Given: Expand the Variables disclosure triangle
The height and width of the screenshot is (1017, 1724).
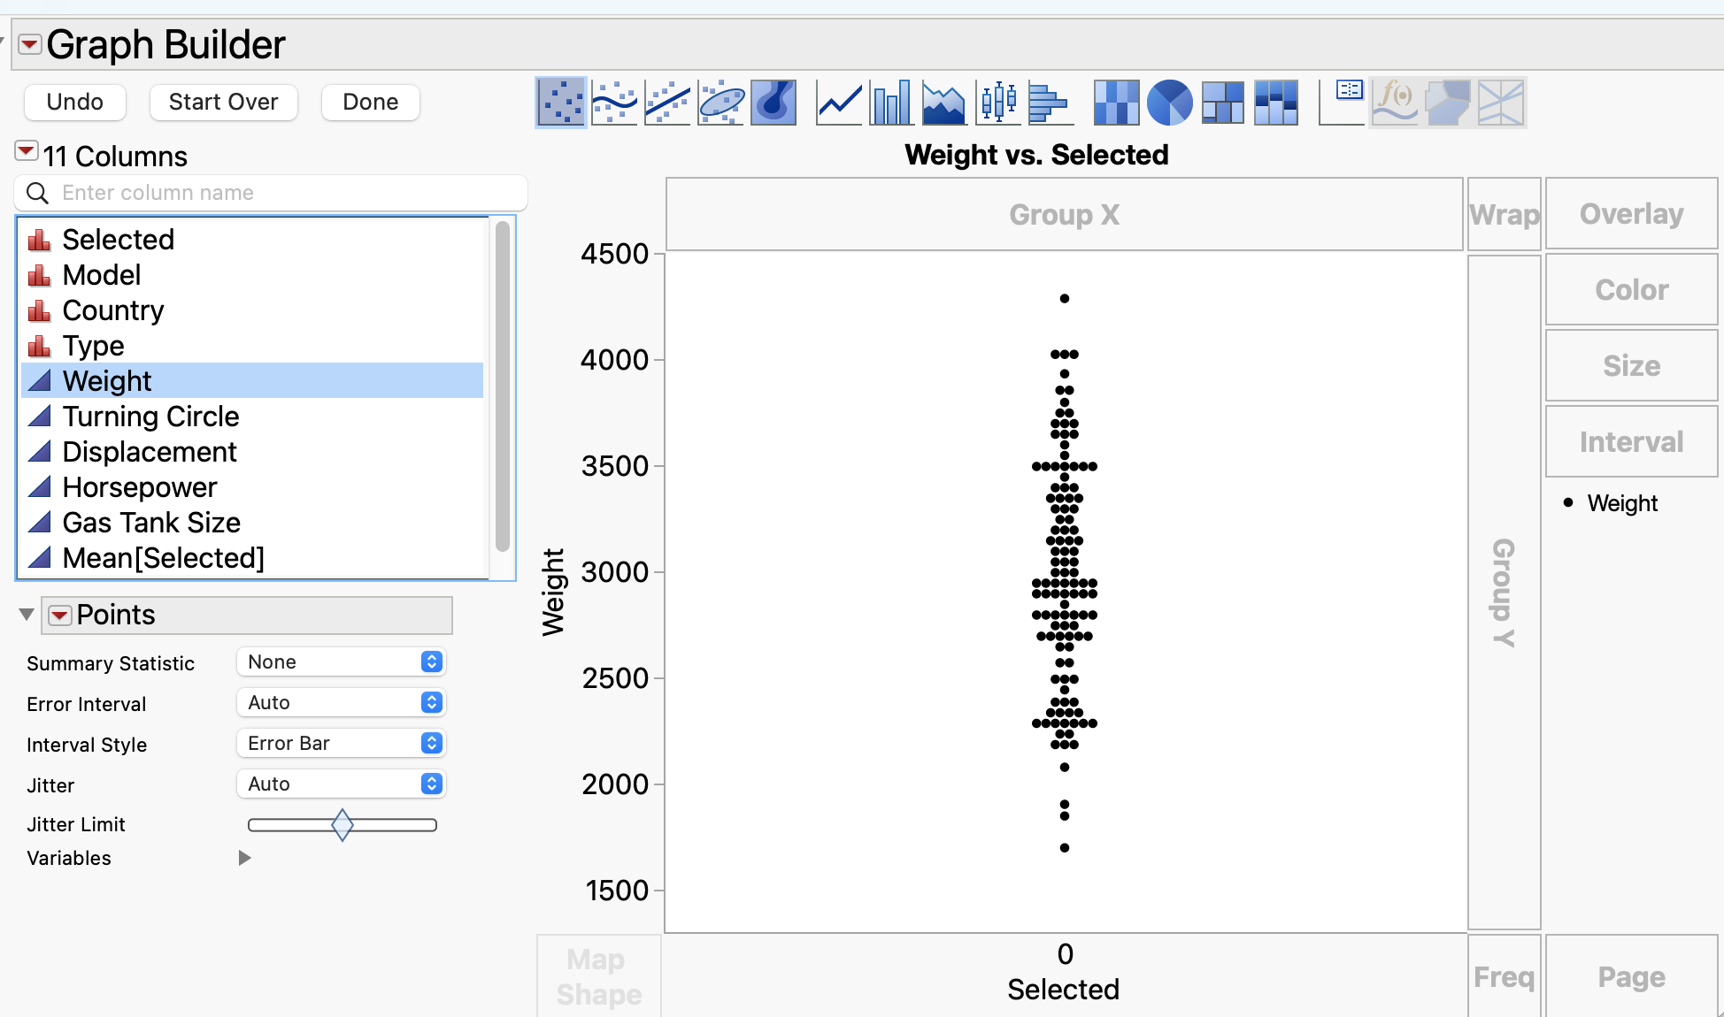Looking at the screenshot, I should coord(245,858).
